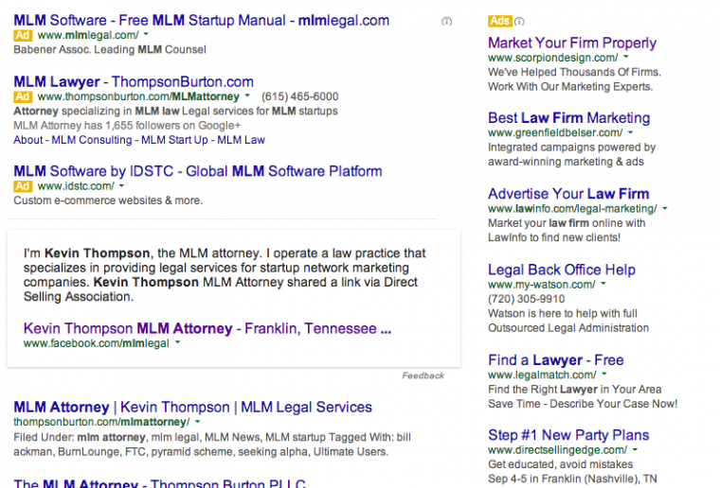The image size is (720, 488).
Task: Open MLM Lawyer - ThompsonBurton.com ad
Action: coord(134,81)
